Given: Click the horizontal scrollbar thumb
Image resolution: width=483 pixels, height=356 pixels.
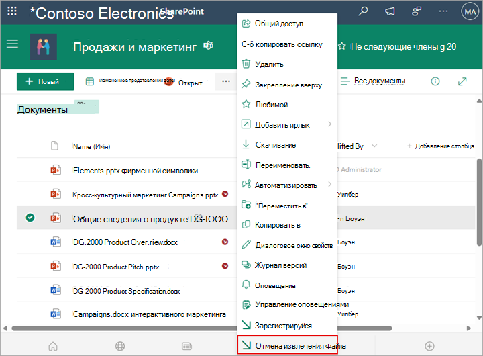Looking at the screenshot, I should click(x=202, y=328).
